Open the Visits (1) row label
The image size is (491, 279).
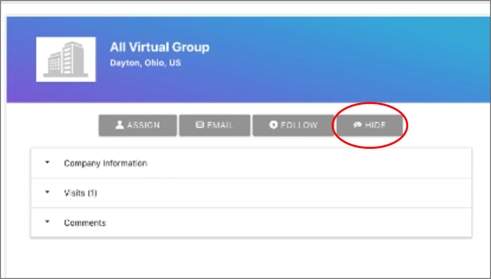(80, 193)
